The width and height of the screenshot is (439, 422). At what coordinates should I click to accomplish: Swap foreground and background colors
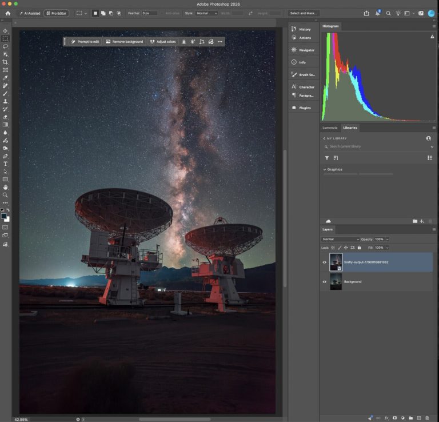coord(8,210)
